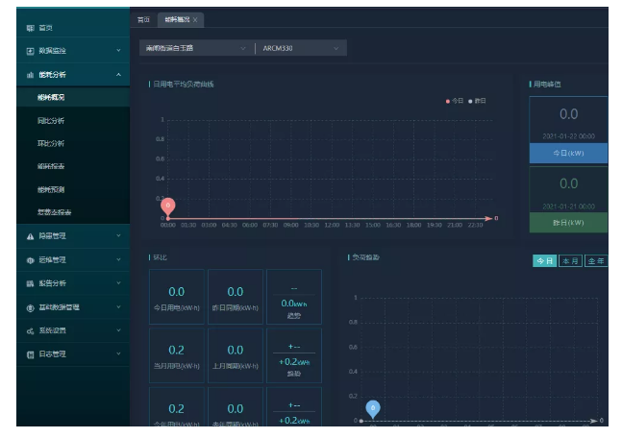622x438 pixels.
Task: Open the circuit selection dropdown left of ARCM330
Action: coord(196,48)
